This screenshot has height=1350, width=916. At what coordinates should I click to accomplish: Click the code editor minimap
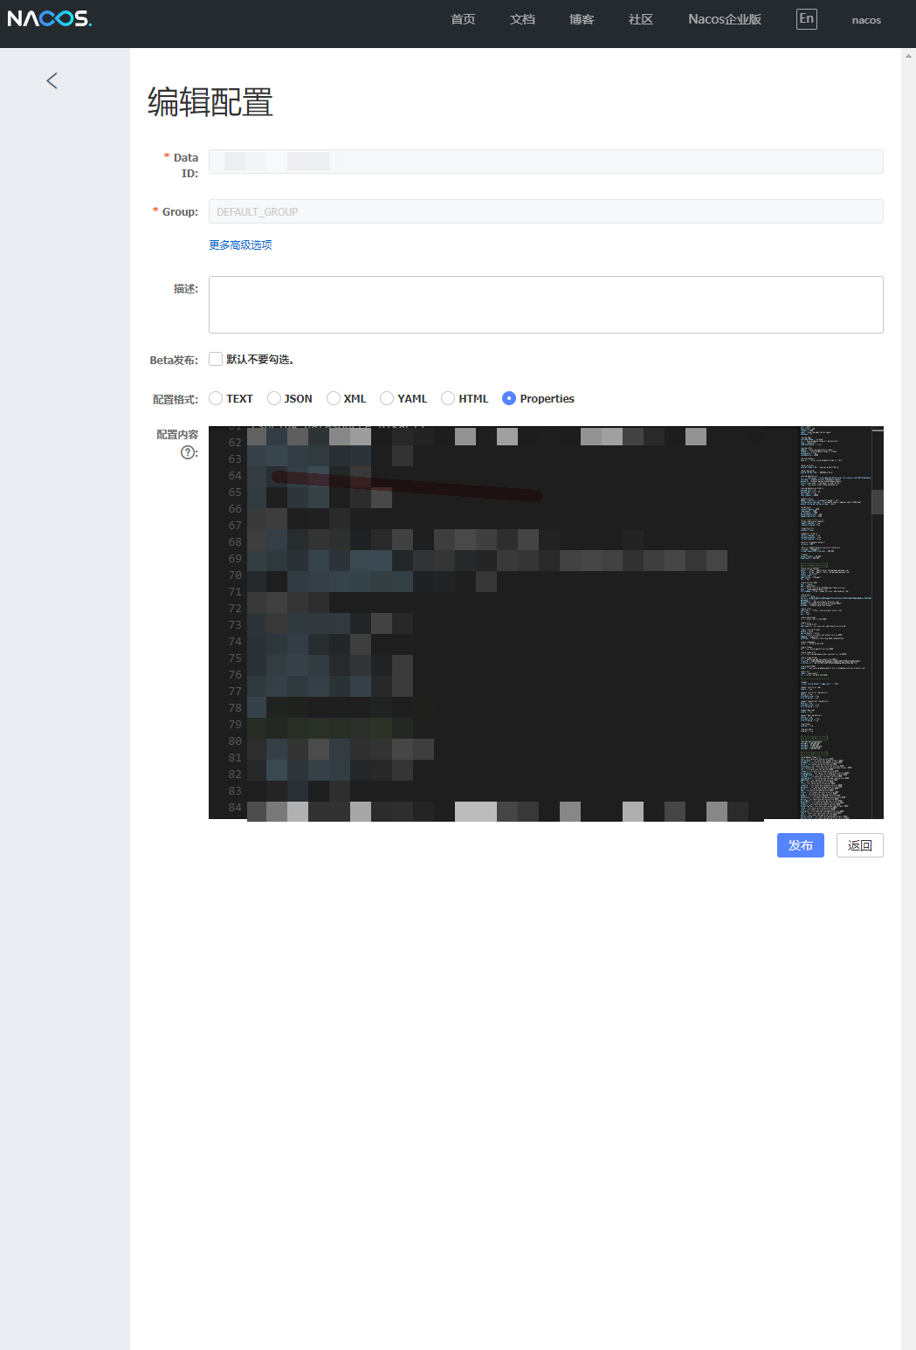tap(835, 623)
